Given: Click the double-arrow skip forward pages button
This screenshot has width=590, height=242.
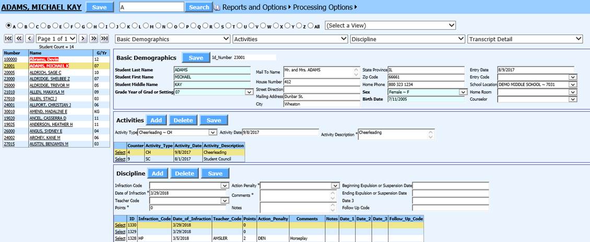Looking at the screenshot, I should pyautogui.click(x=93, y=39).
